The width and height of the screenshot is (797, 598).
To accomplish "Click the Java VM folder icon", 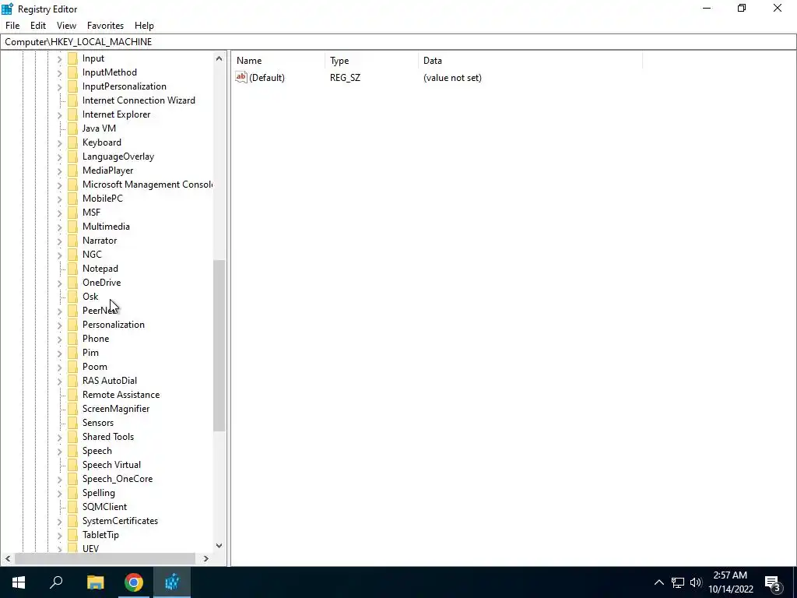I will tap(72, 128).
